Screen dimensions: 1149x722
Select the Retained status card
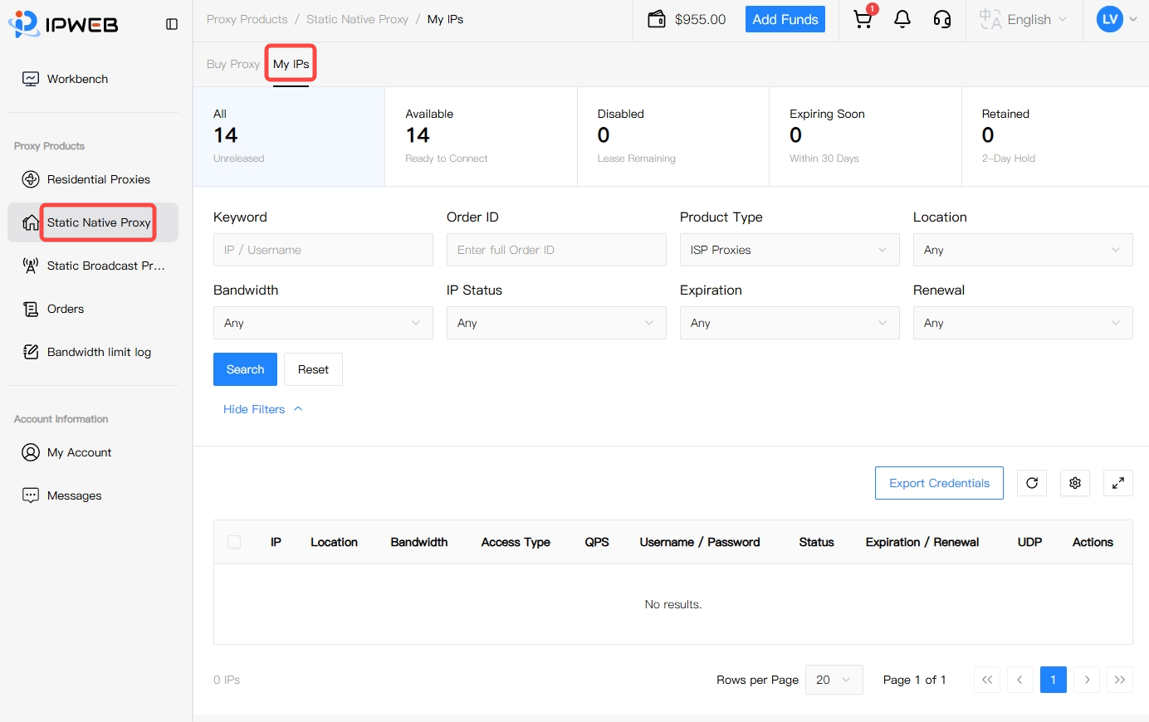1055,136
